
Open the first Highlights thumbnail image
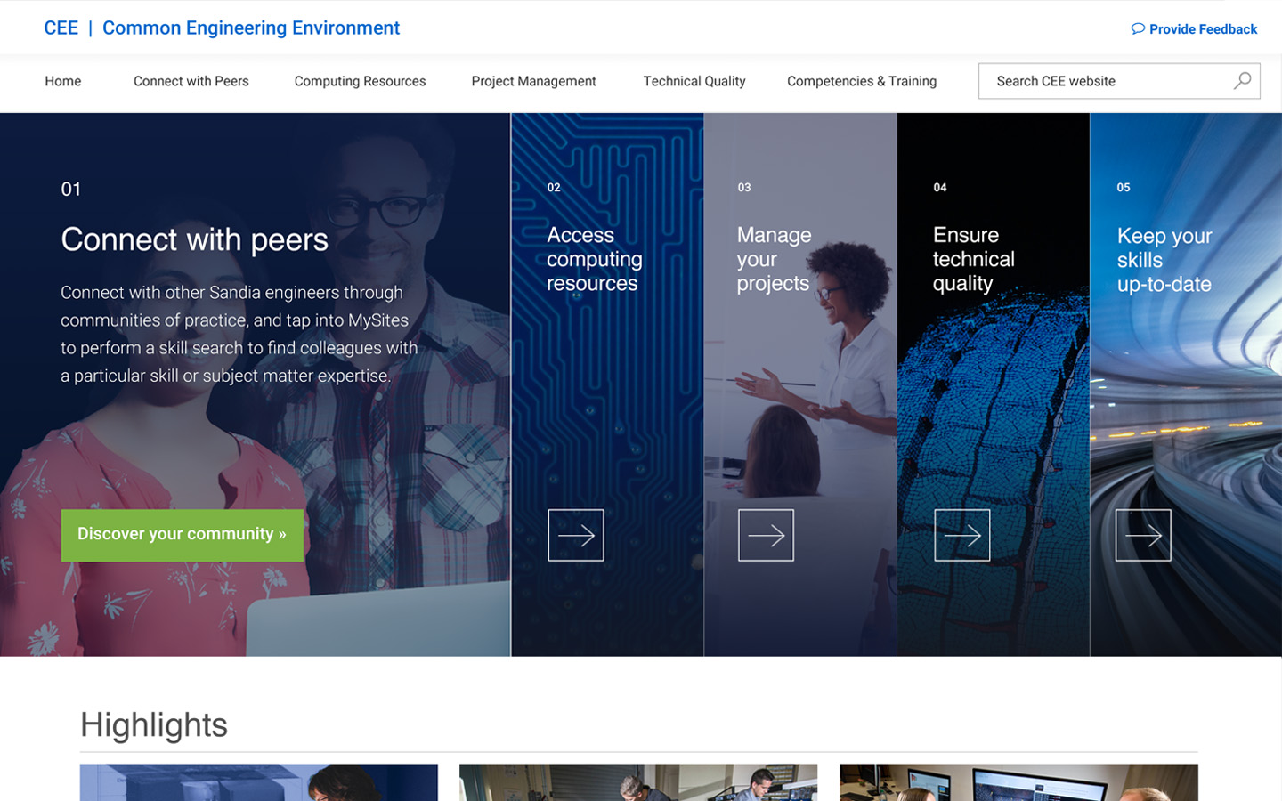(259, 782)
